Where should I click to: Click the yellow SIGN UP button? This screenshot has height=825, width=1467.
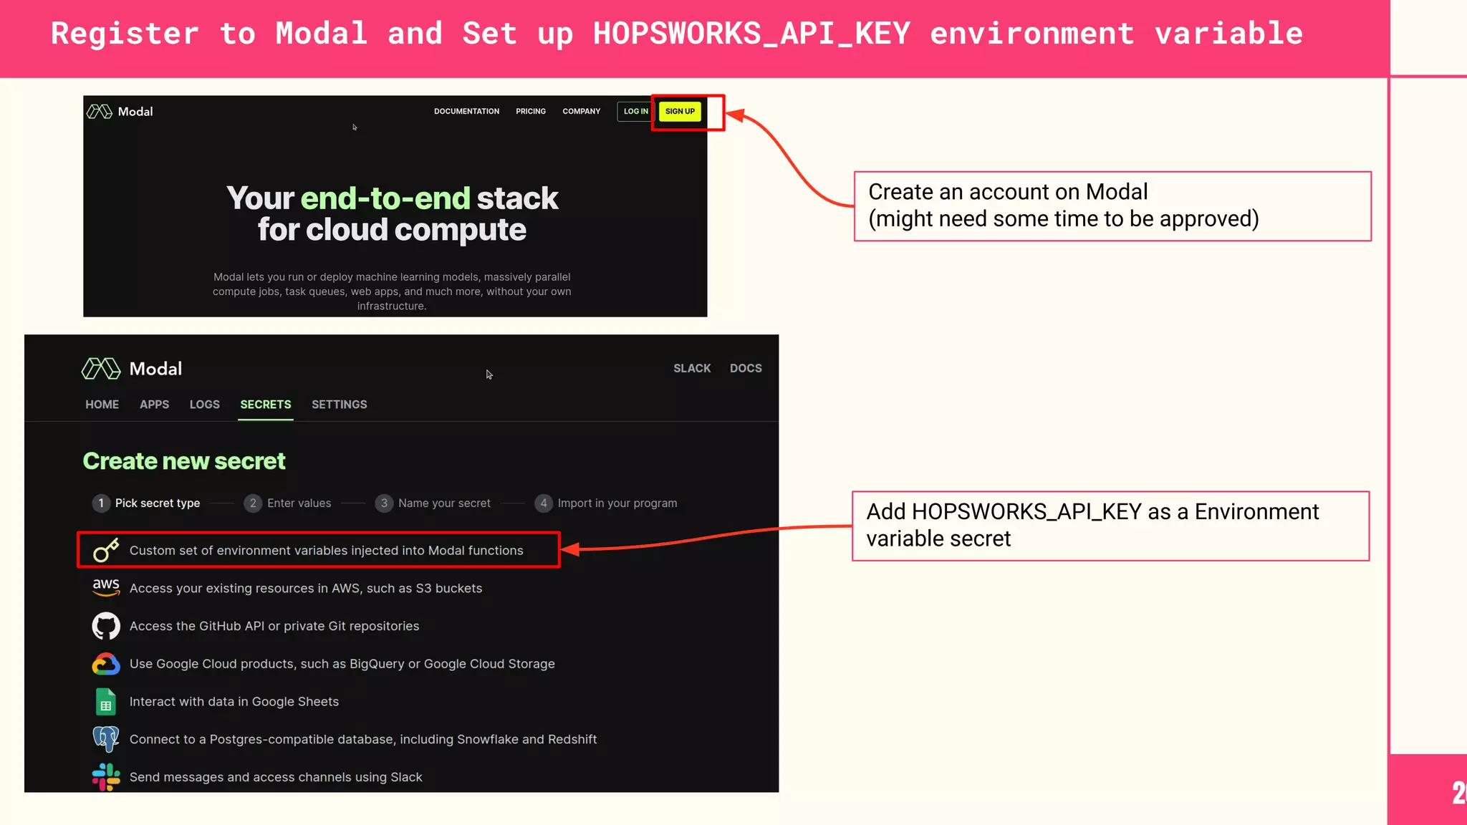click(680, 112)
